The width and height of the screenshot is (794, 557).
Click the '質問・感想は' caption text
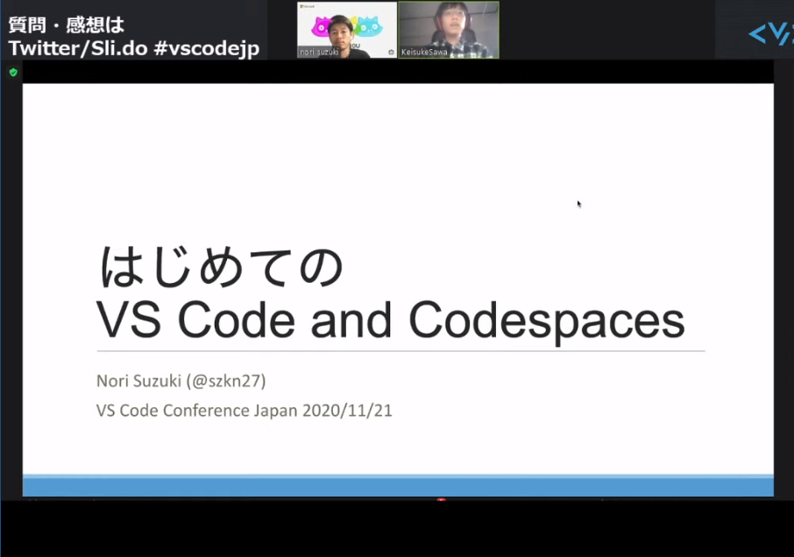(x=67, y=25)
